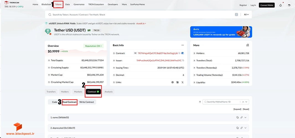Click help icon beside Issuing Time
295x138 pixels.
(x=114, y=68)
